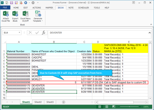The height and width of the screenshot is (110, 154).
Task: Expand the formula bar chevron
Action: pyautogui.click(x=150, y=33)
